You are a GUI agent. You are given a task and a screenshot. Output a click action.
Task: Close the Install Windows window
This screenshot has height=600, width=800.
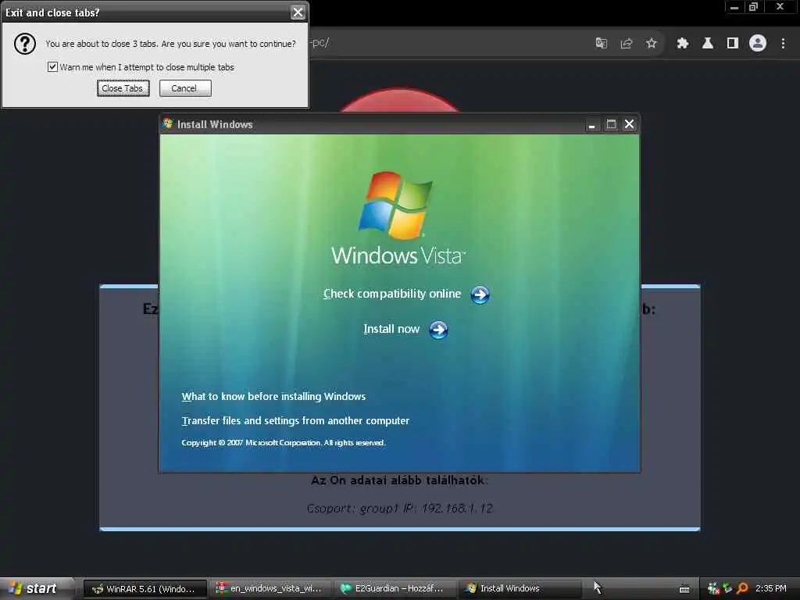coord(630,124)
